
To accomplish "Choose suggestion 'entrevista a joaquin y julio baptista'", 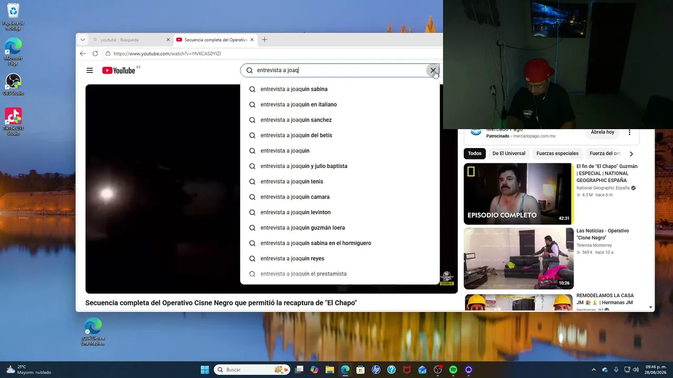I will coord(340,166).
